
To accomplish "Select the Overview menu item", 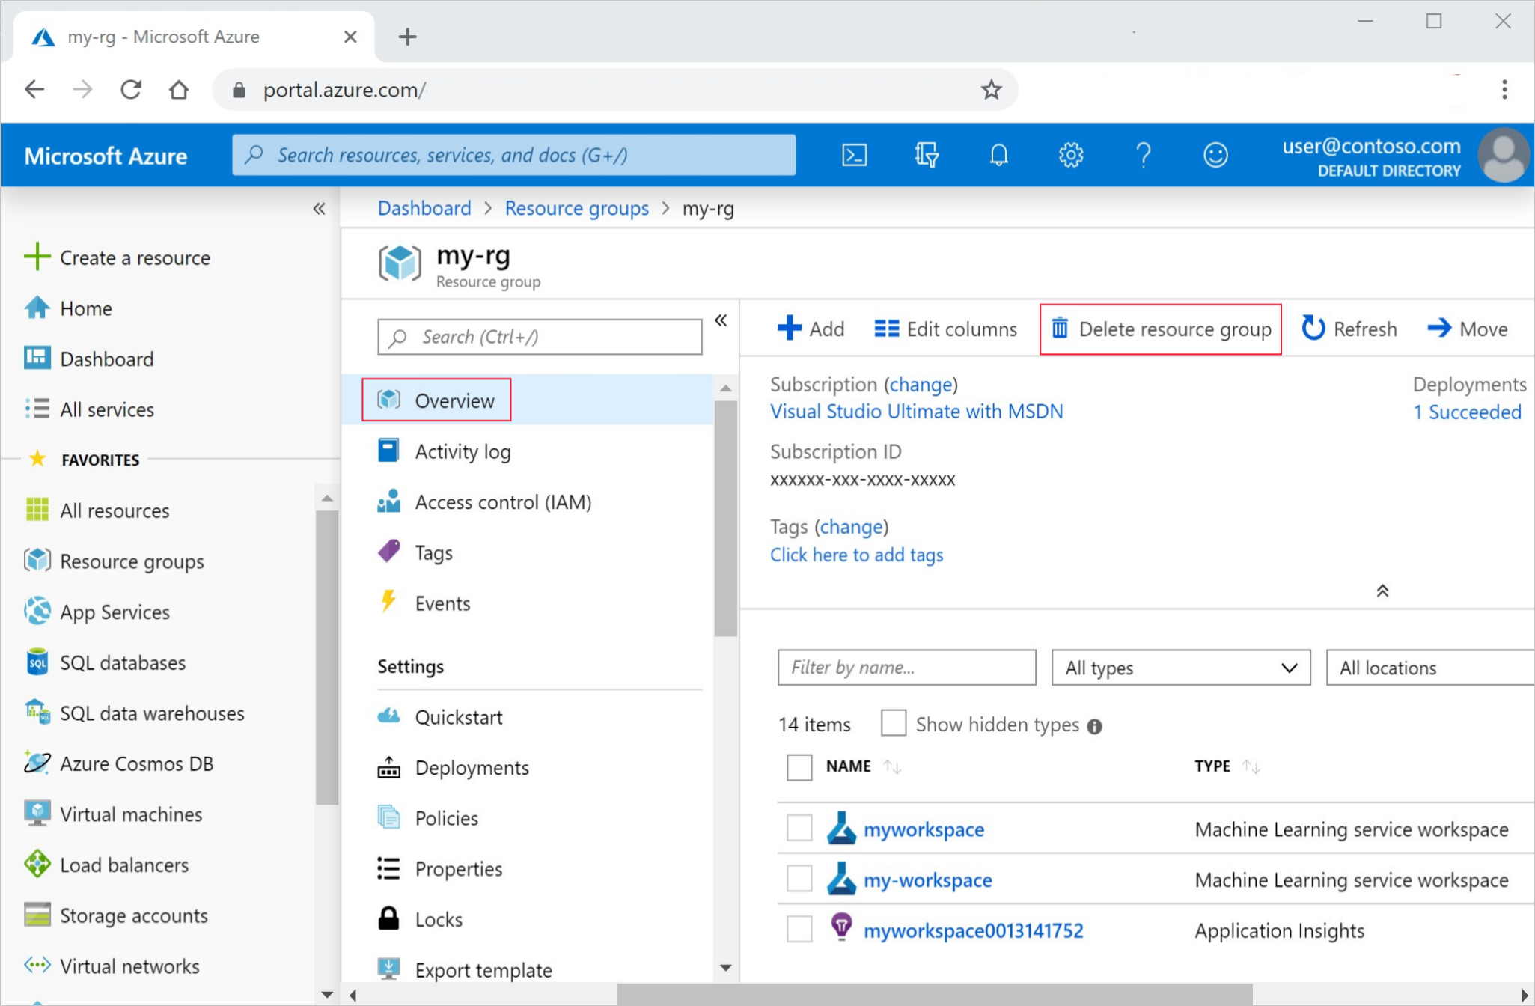I will click(454, 400).
